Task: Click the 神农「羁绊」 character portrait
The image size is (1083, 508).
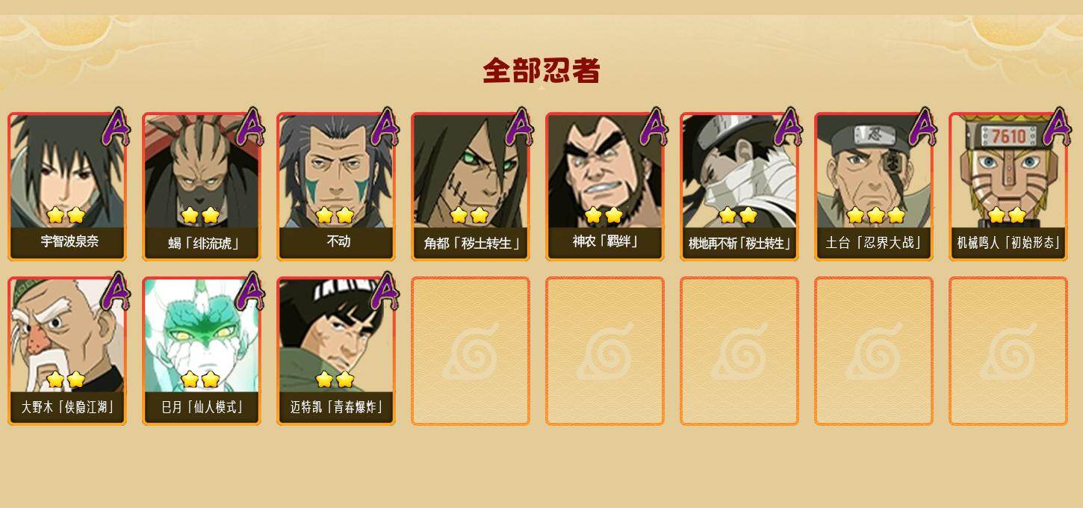Action: [x=605, y=186]
